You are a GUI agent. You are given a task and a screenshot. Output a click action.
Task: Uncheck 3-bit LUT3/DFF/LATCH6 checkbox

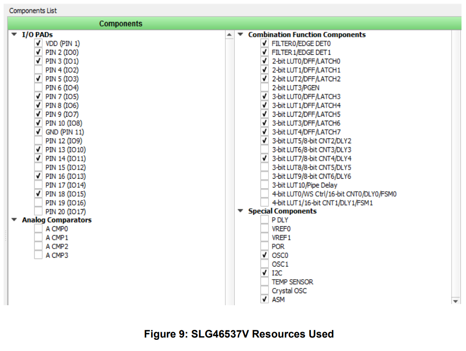264,123
